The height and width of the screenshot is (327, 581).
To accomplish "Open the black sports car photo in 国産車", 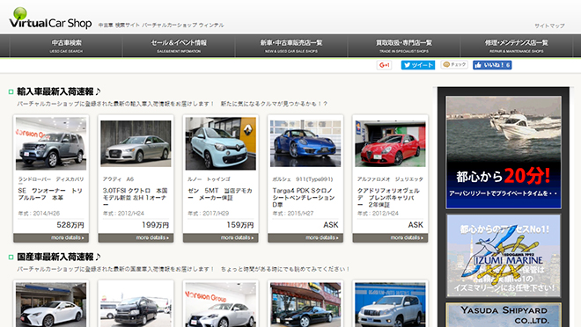I will (305, 305).
